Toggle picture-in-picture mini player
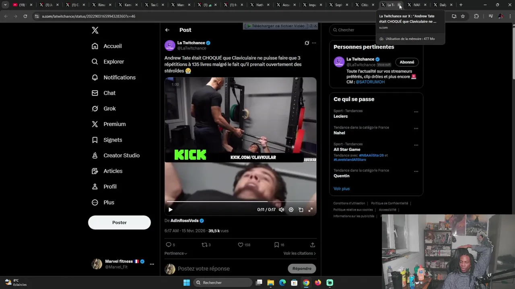This screenshot has width=515, height=289. (301, 210)
